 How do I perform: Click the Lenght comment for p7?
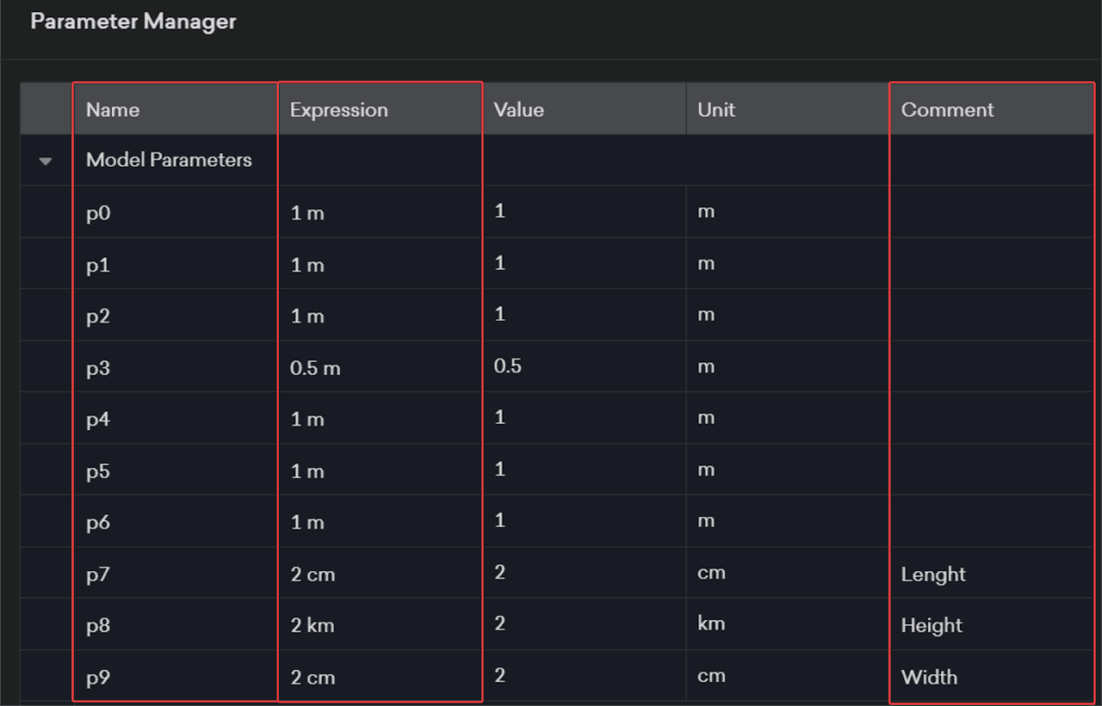pos(933,574)
